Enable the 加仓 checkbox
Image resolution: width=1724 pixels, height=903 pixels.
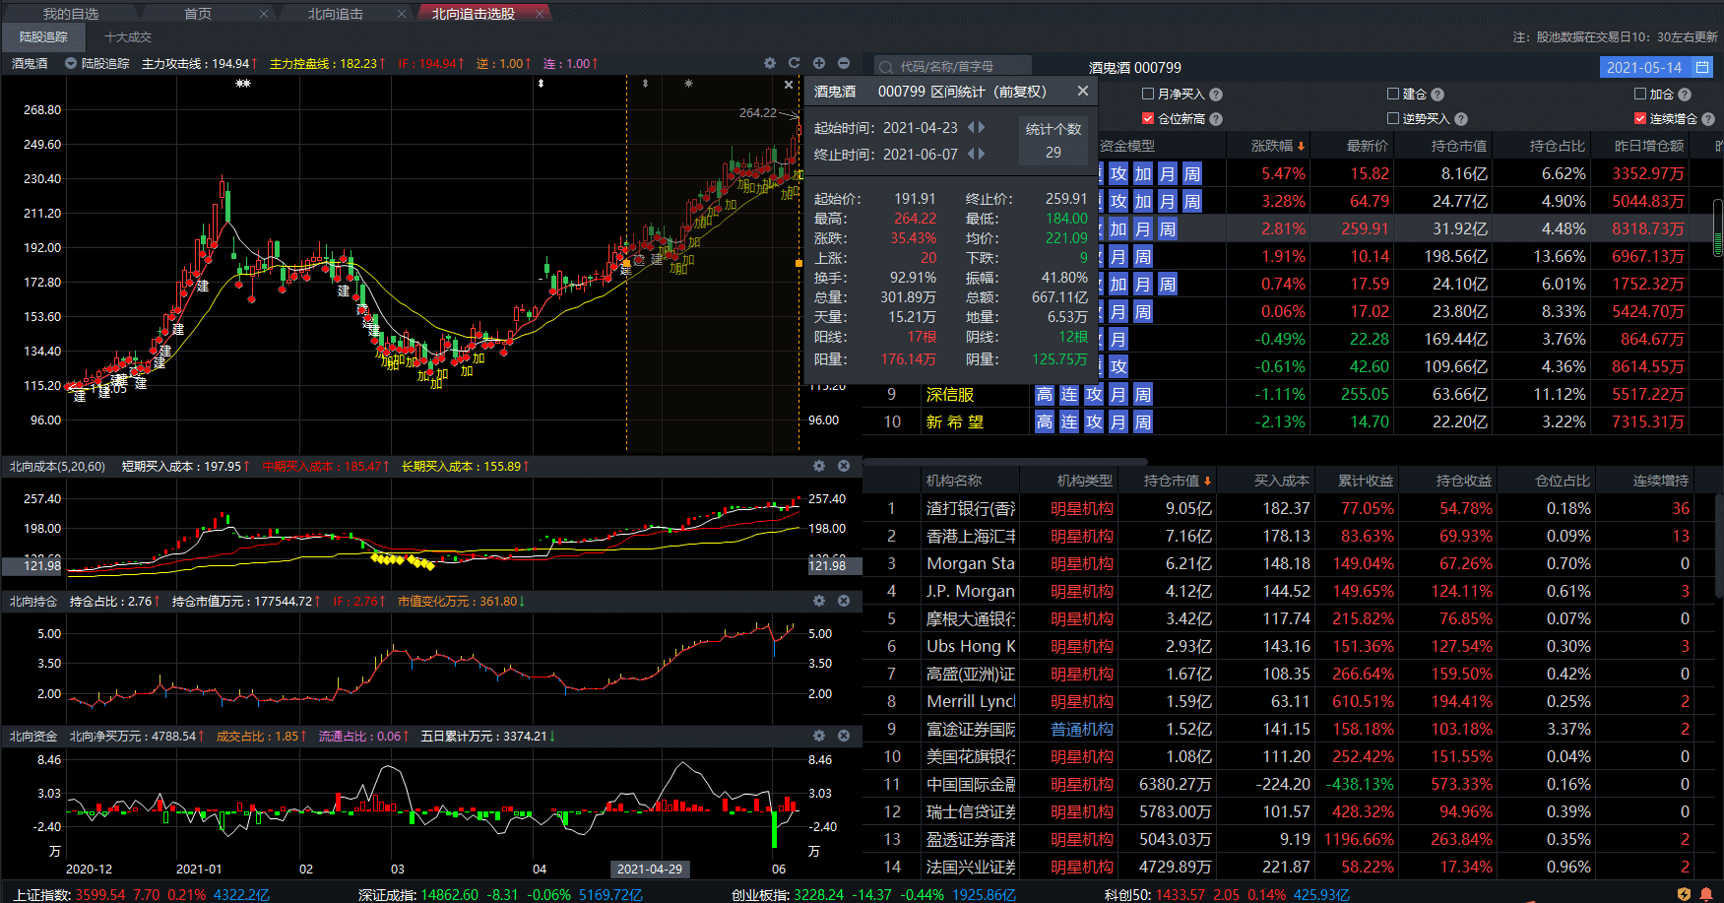pyautogui.click(x=1640, y=94)
